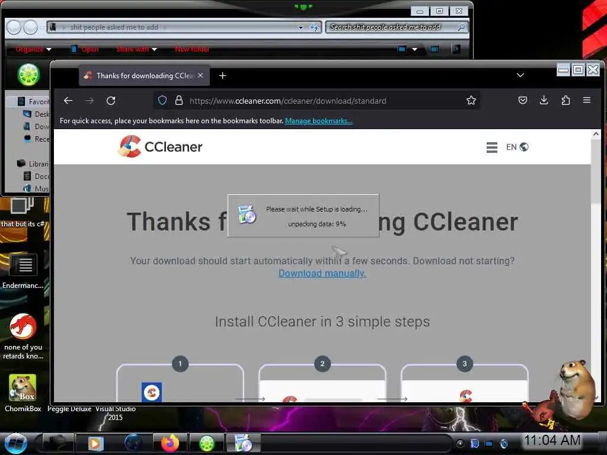This screenshot has height=455, width=607.
Task: Change Explorer view icon
Action: 402,49
